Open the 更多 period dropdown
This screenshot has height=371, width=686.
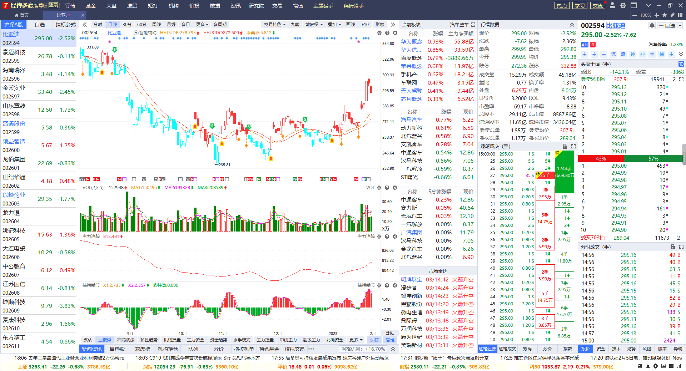[x=202, y=25]
